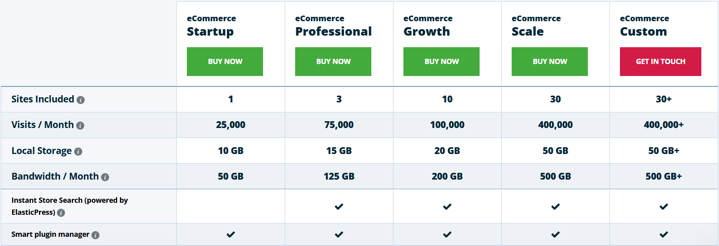Toggle the Professional plan Instant Store Search checkmark
The height and width of the screenshot is (246, 719).
tap(339, 207)
